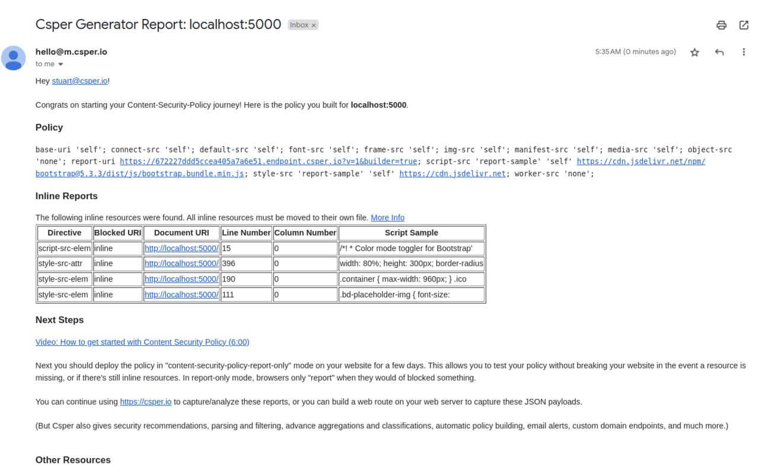Open the Content Security Policy video link
The width and height of the screenshot is (759, 474).
(x=142, y=342)
